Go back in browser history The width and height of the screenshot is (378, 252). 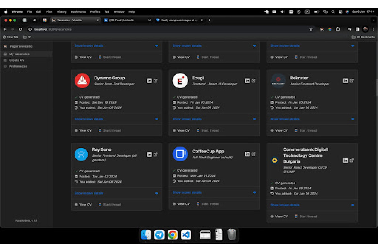[x=5, y=29]
